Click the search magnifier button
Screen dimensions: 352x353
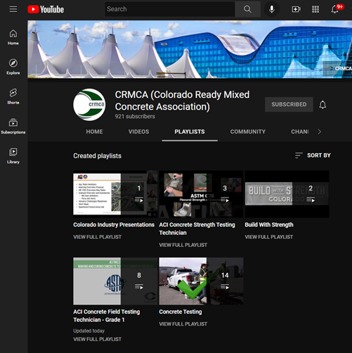pos(247,9)
